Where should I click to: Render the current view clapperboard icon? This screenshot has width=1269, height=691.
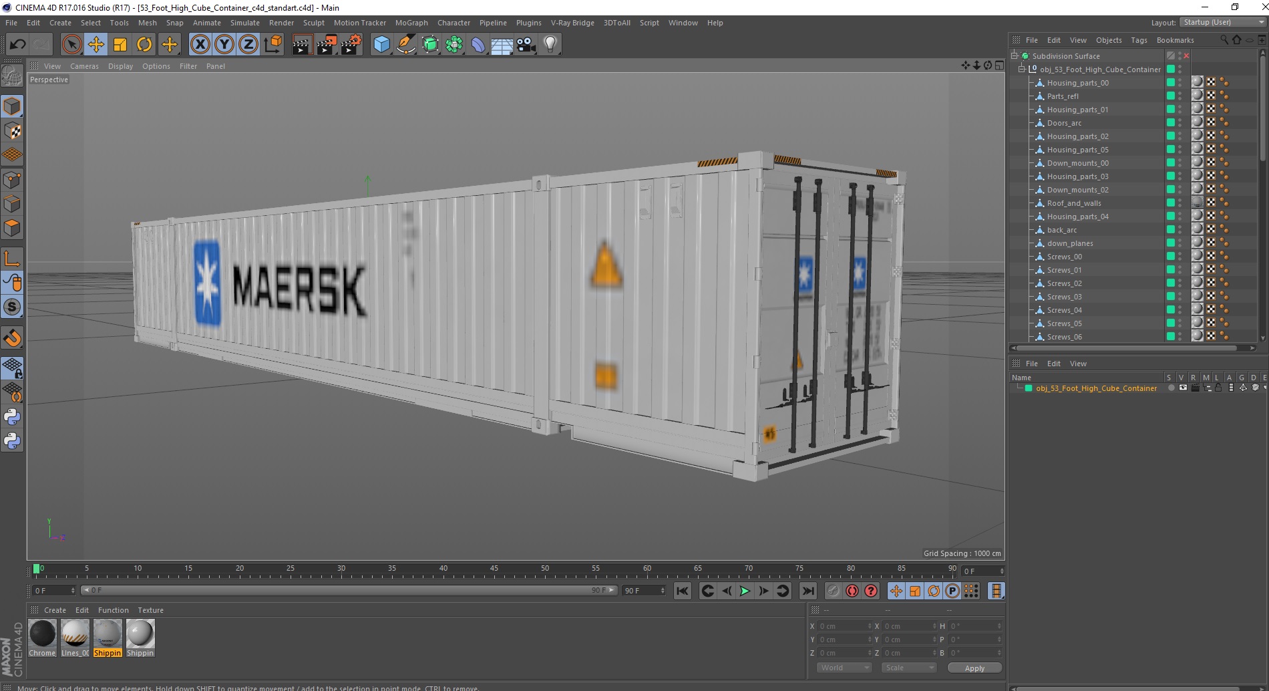(302, 45)
